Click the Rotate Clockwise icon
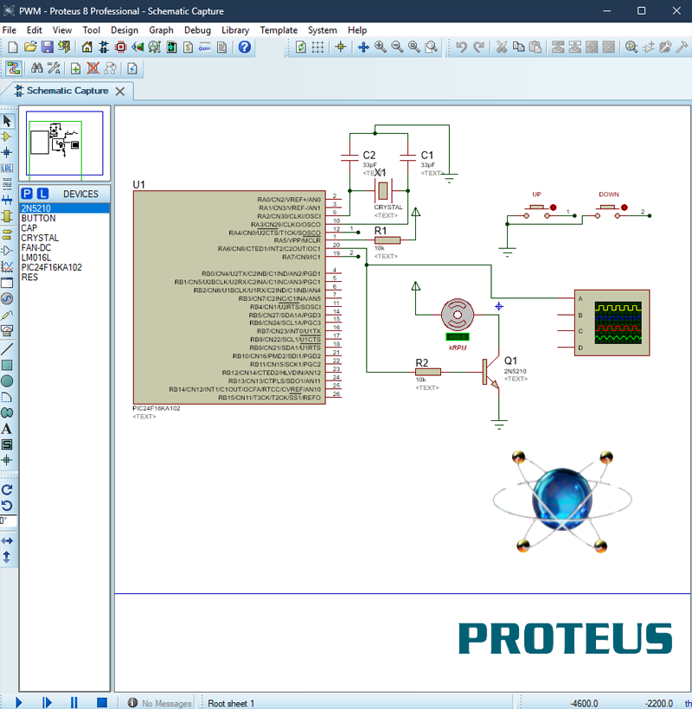Image resolution: width=692 pixels, height=709 pixels. click(x=7, y=490)
